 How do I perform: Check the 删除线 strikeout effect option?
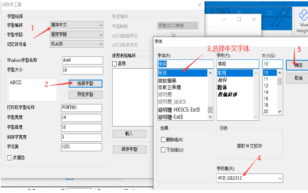(163, 140)
